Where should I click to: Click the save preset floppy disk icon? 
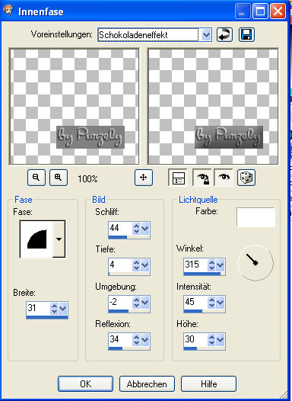point(246,35)
